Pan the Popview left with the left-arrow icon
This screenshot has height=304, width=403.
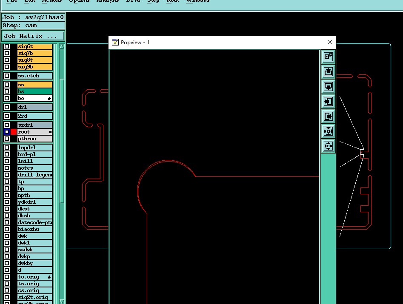(328, 101)
